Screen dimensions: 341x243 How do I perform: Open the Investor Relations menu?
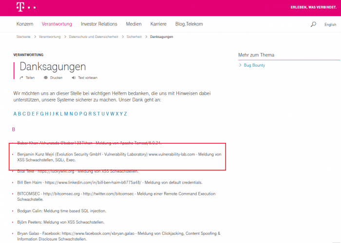[99, 24]
